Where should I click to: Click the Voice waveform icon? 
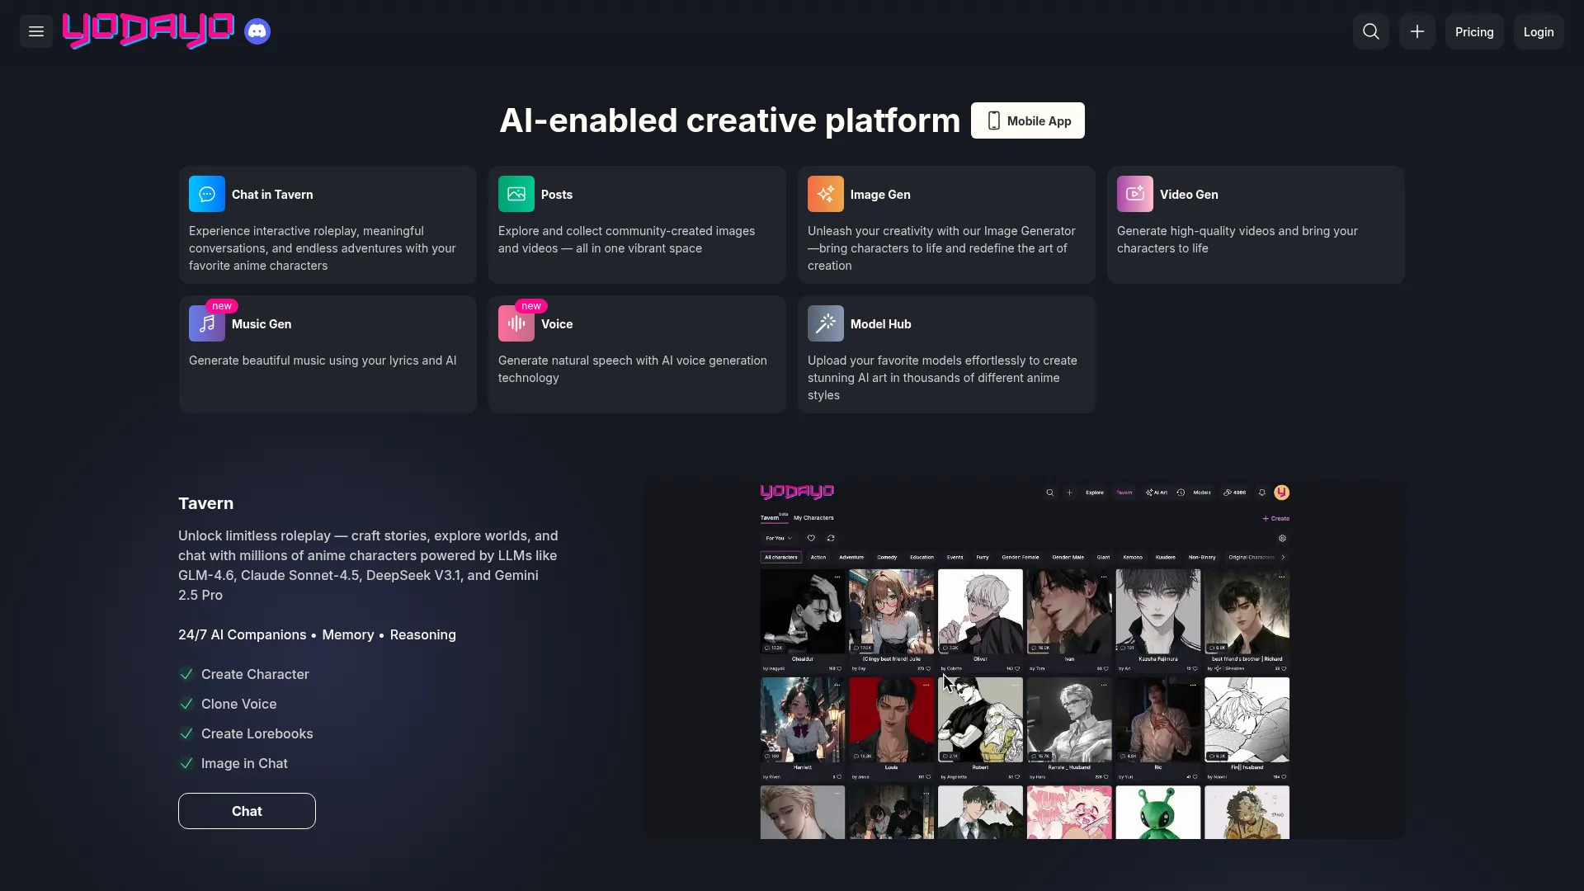click(x=516, y=323)
